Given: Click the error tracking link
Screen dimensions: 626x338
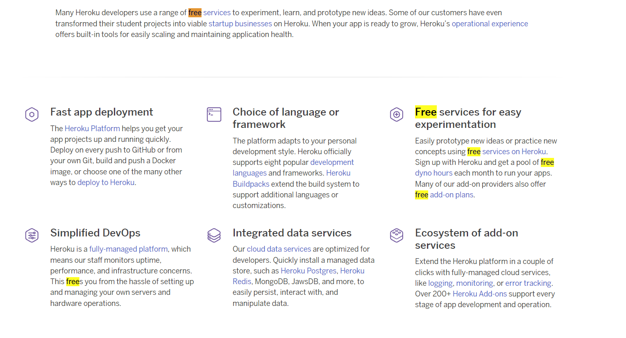Looking at the screenshot, I should pyautogui.click(x=528, y=283).
